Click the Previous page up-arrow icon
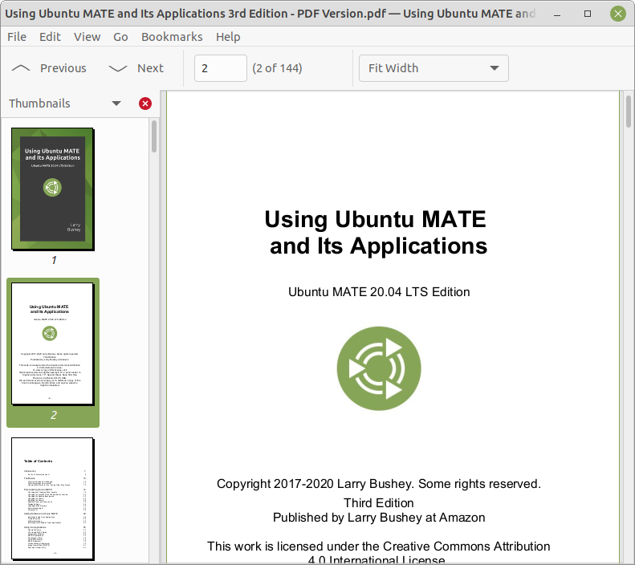635x565 pixels. 21,68
